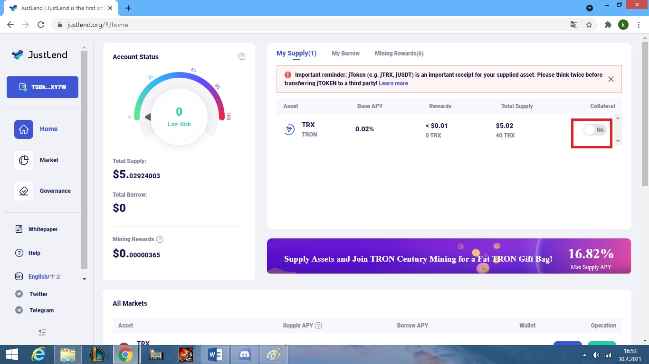The width and height of the screenshot is (649, 364).
Task: Click the volume speaker tray icon
Action: (596, 355)
